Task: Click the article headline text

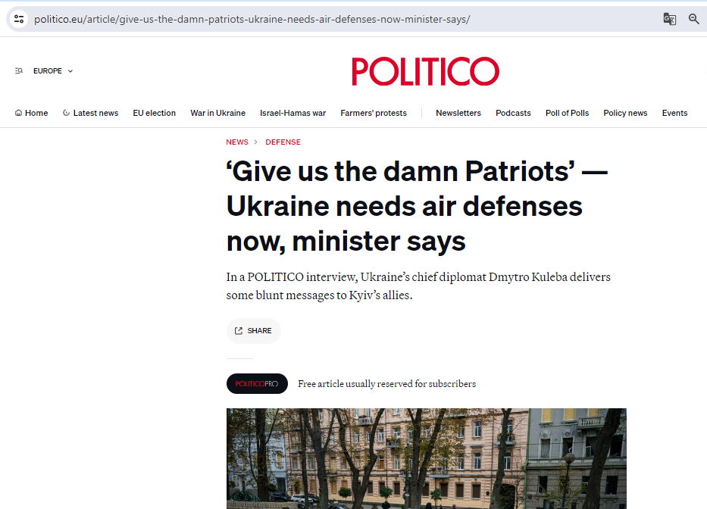Action: [417, 207]
